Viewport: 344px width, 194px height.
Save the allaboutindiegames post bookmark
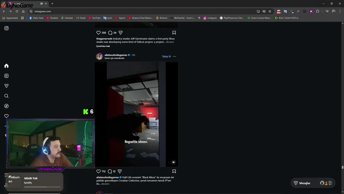(174, 171)
